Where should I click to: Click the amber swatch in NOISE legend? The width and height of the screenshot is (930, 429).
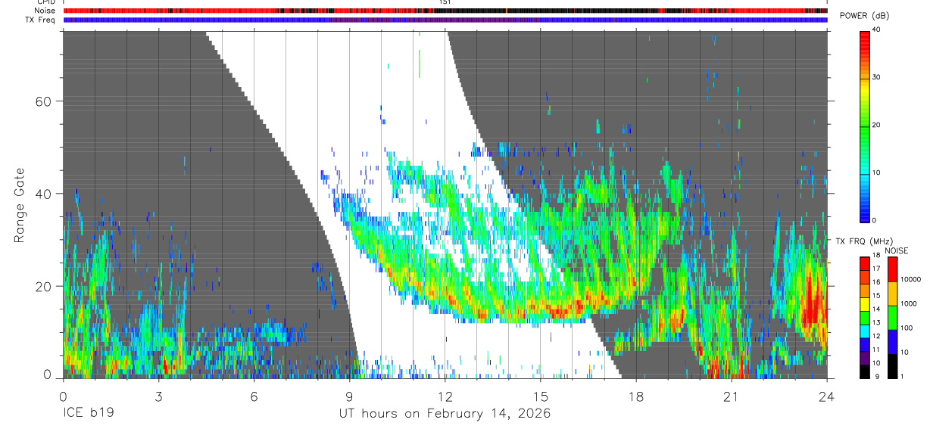click(893, 293)
